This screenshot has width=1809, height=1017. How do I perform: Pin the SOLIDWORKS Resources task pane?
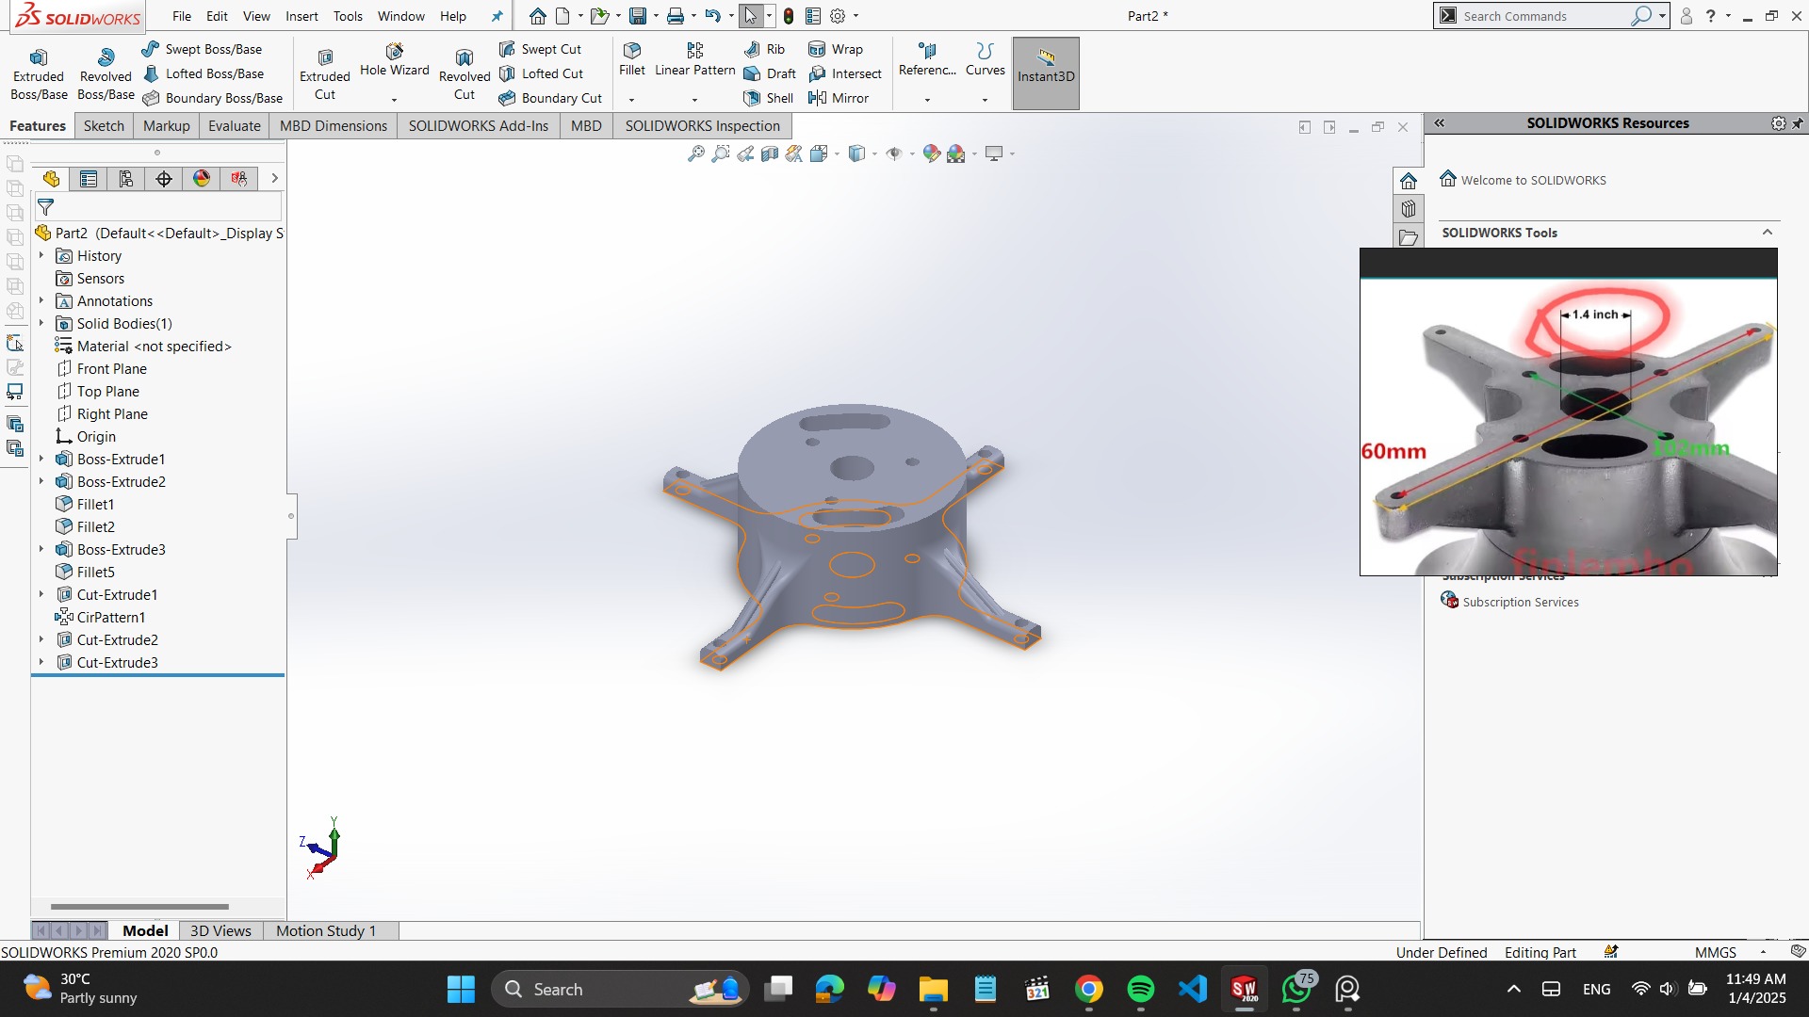click(1798, 123)
